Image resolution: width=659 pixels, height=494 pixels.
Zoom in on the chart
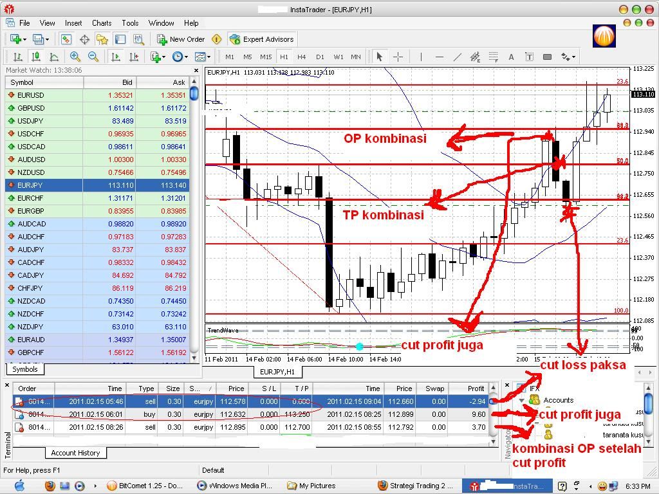[x=75, y=57]
